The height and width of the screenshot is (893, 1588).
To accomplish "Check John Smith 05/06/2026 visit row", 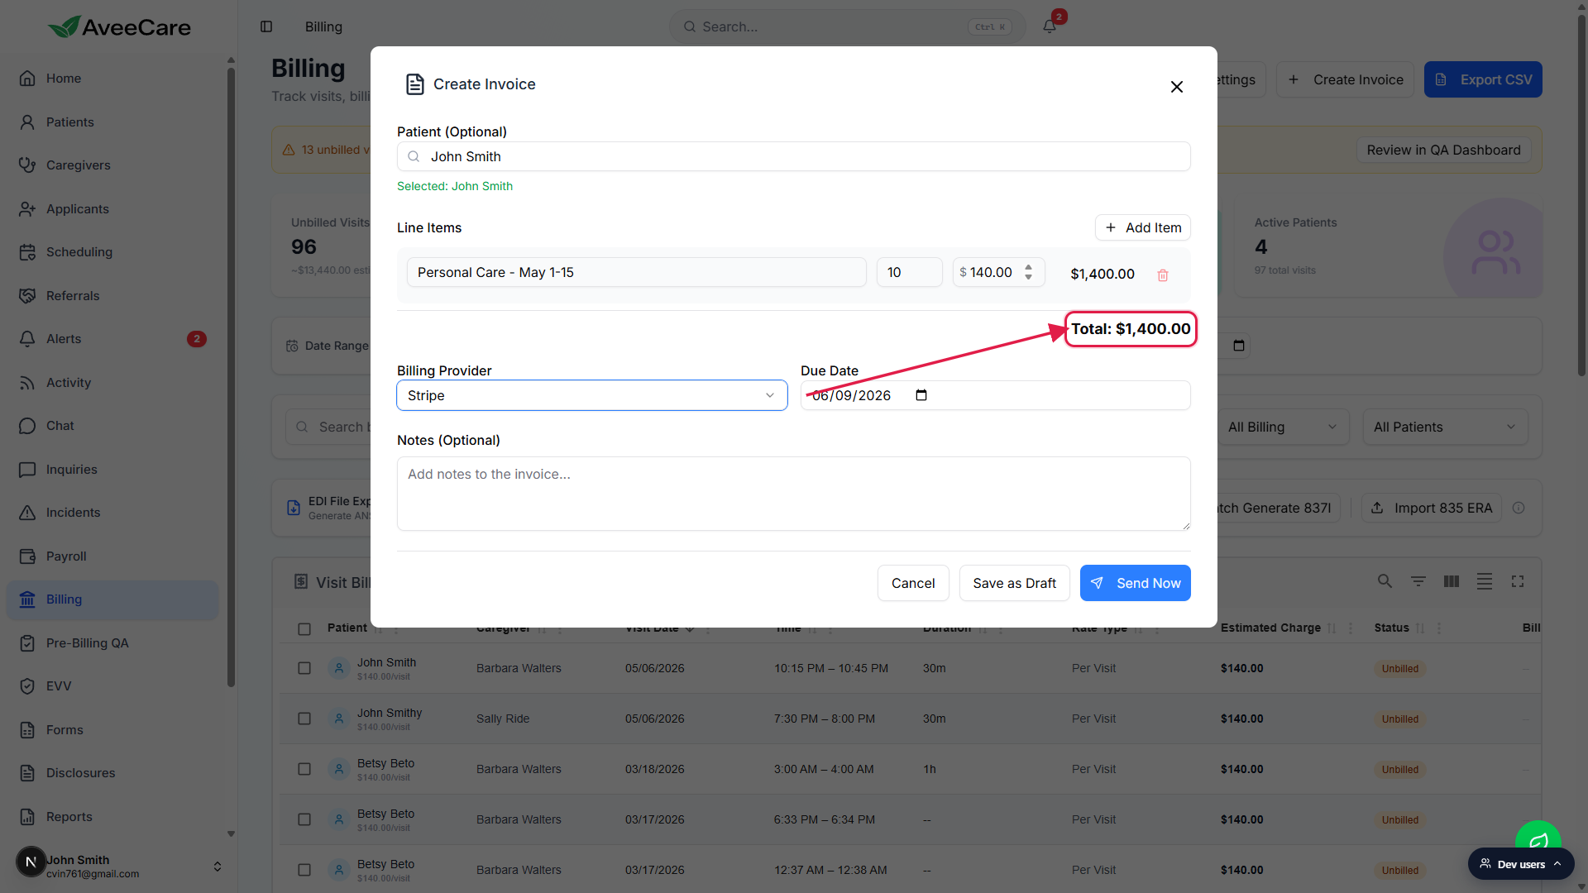I will click(304, 668).
